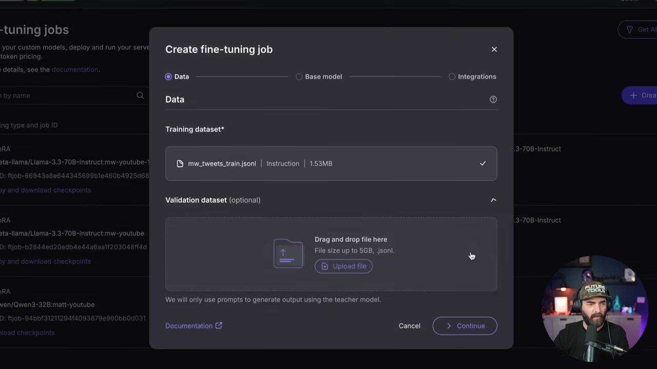Open the training dataset file selector

tap(331, 163)
